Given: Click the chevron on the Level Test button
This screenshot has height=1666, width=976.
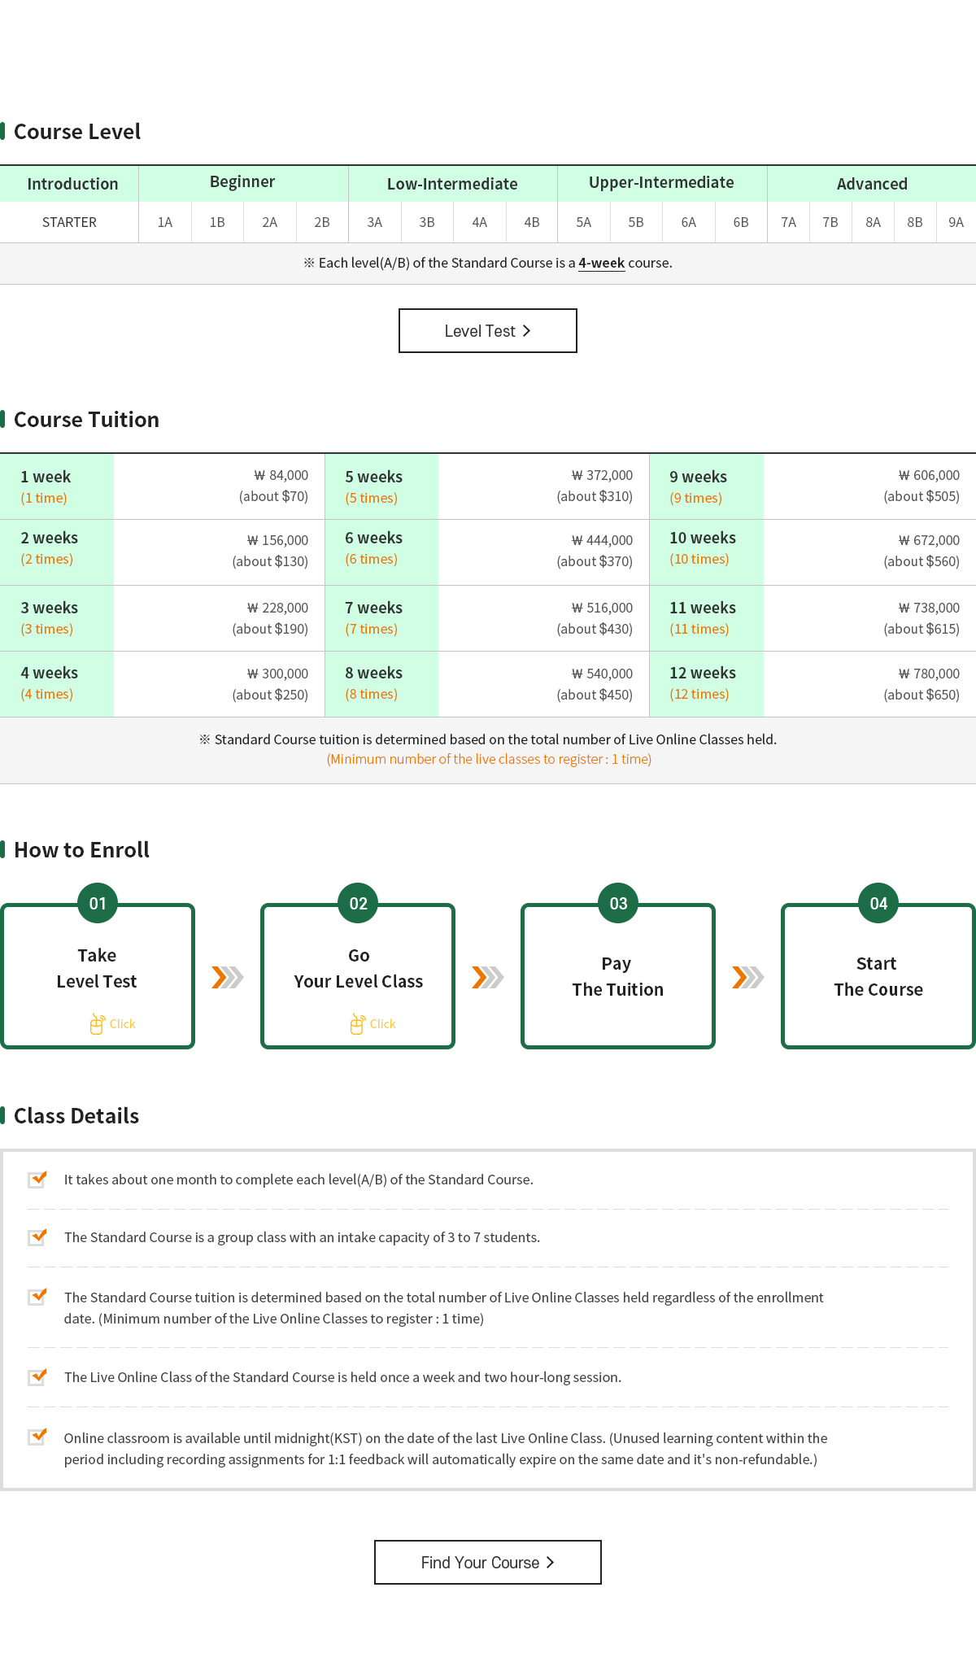Looking at the screenshot, I should tap(526, 330).
